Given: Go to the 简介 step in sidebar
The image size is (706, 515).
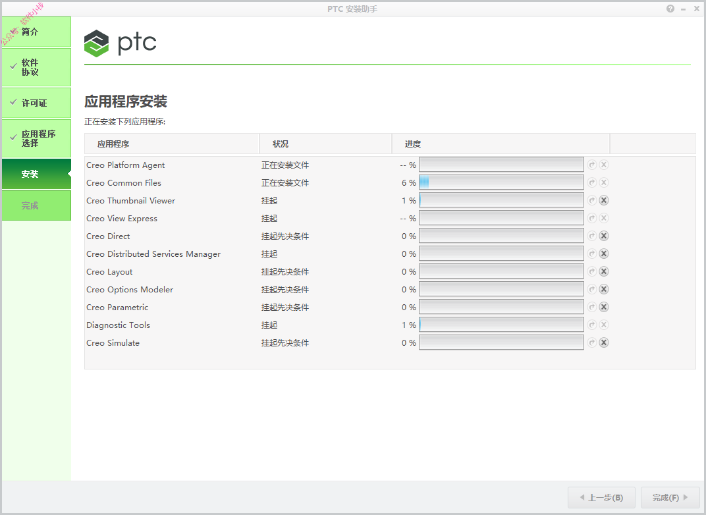Looking at the screenshot, I should (36, 32).
